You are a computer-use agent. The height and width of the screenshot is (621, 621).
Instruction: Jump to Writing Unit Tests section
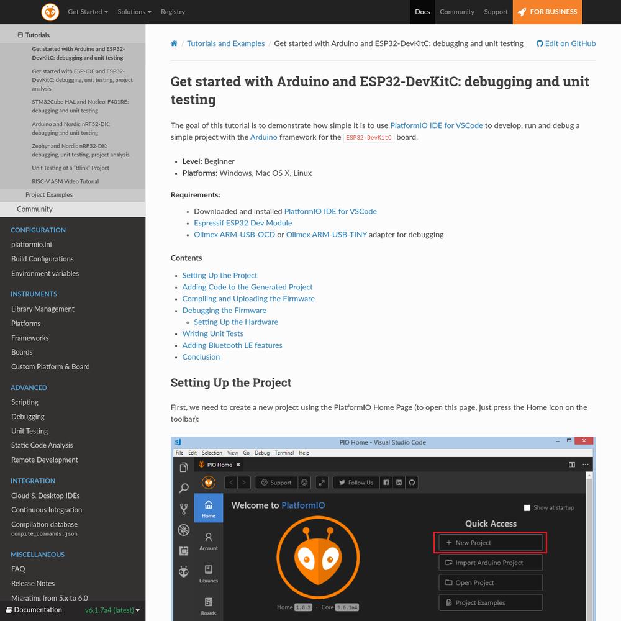212,333
